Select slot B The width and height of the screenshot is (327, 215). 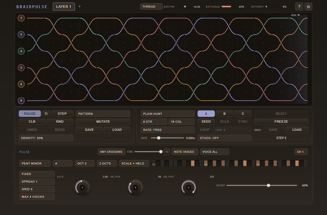(x=225, y=114)
